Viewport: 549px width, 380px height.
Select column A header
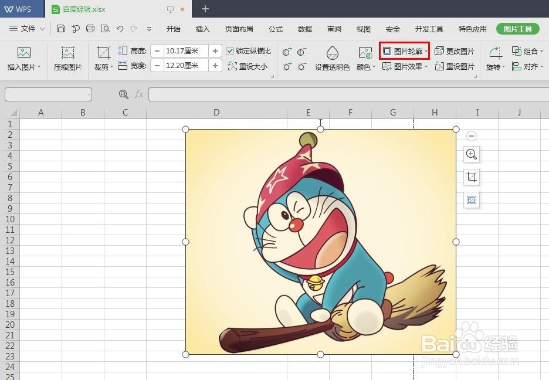tap(41, 113)
